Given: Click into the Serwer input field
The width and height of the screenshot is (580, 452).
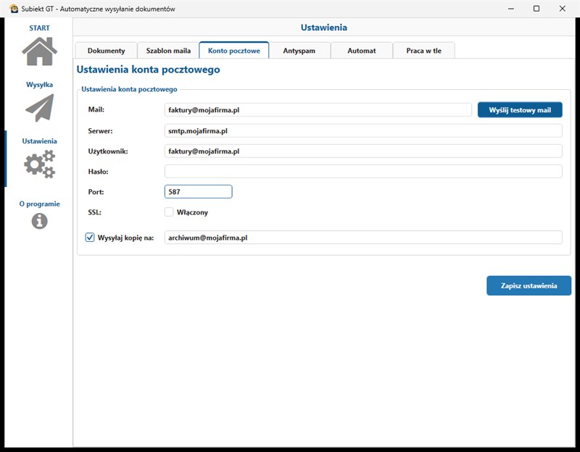Looking at the screenshot, I should pos(363,131).
